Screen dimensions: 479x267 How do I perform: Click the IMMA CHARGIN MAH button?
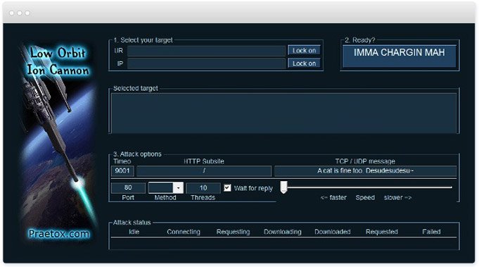(x=400, y=56)
